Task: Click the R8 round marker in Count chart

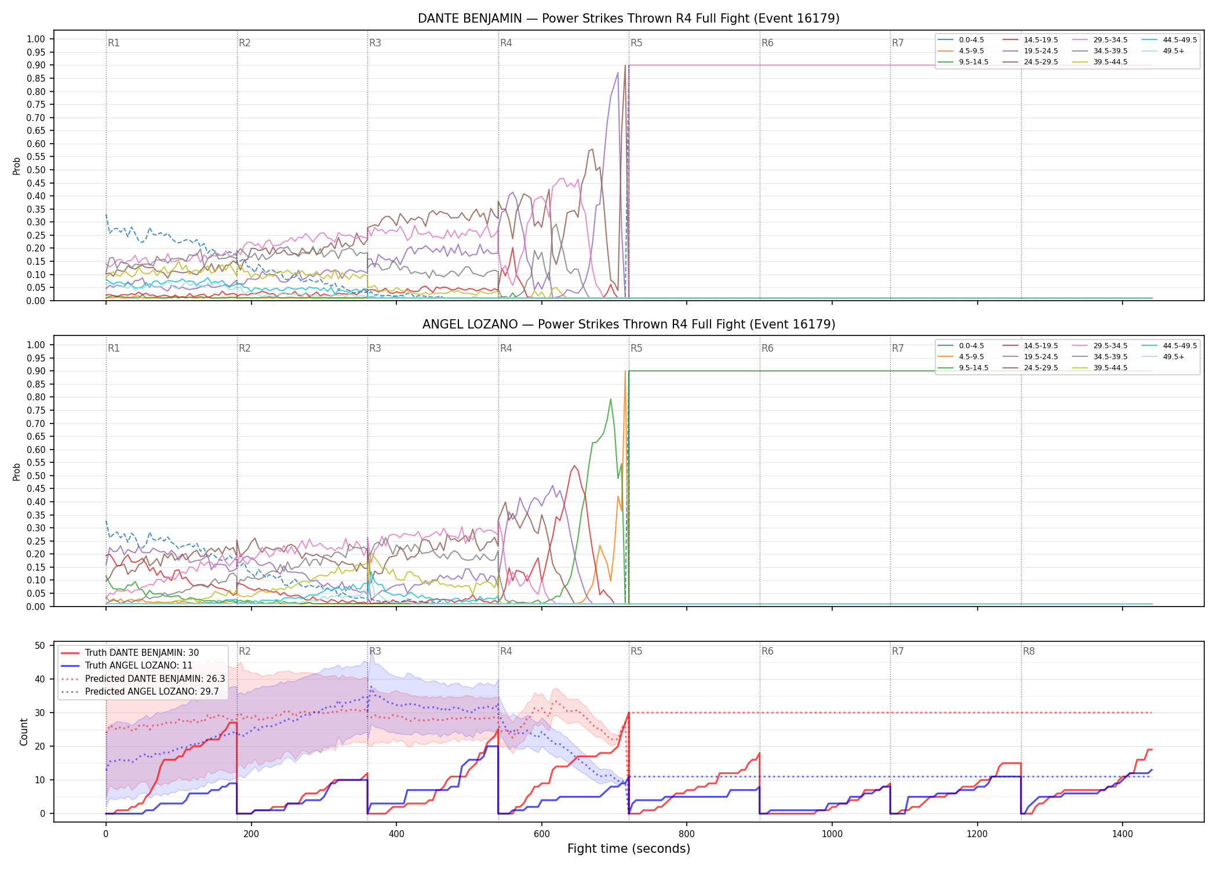Action: [1029, 651]
